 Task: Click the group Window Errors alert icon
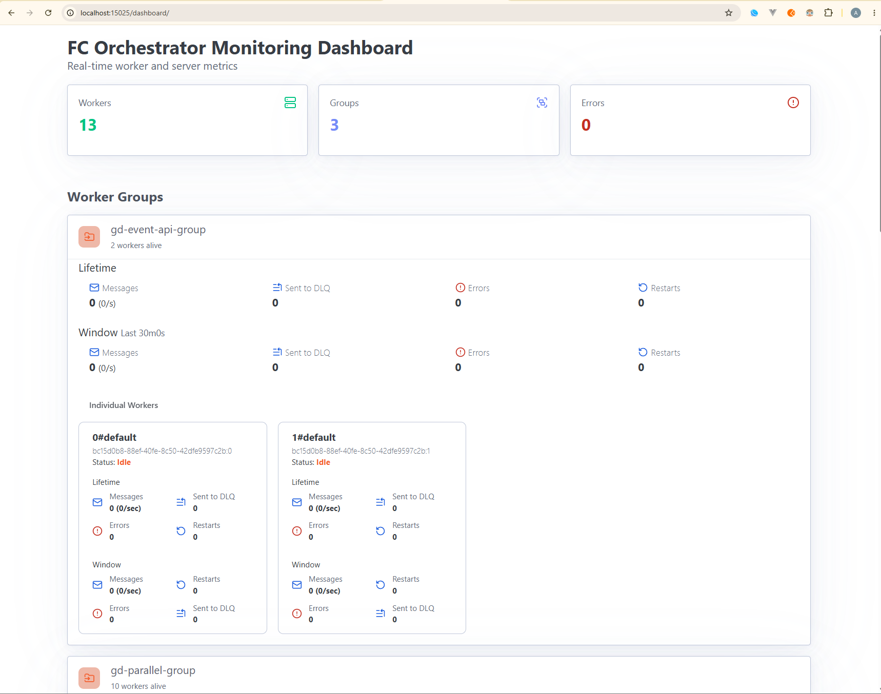pyautogui.click(x=460, y=352)
